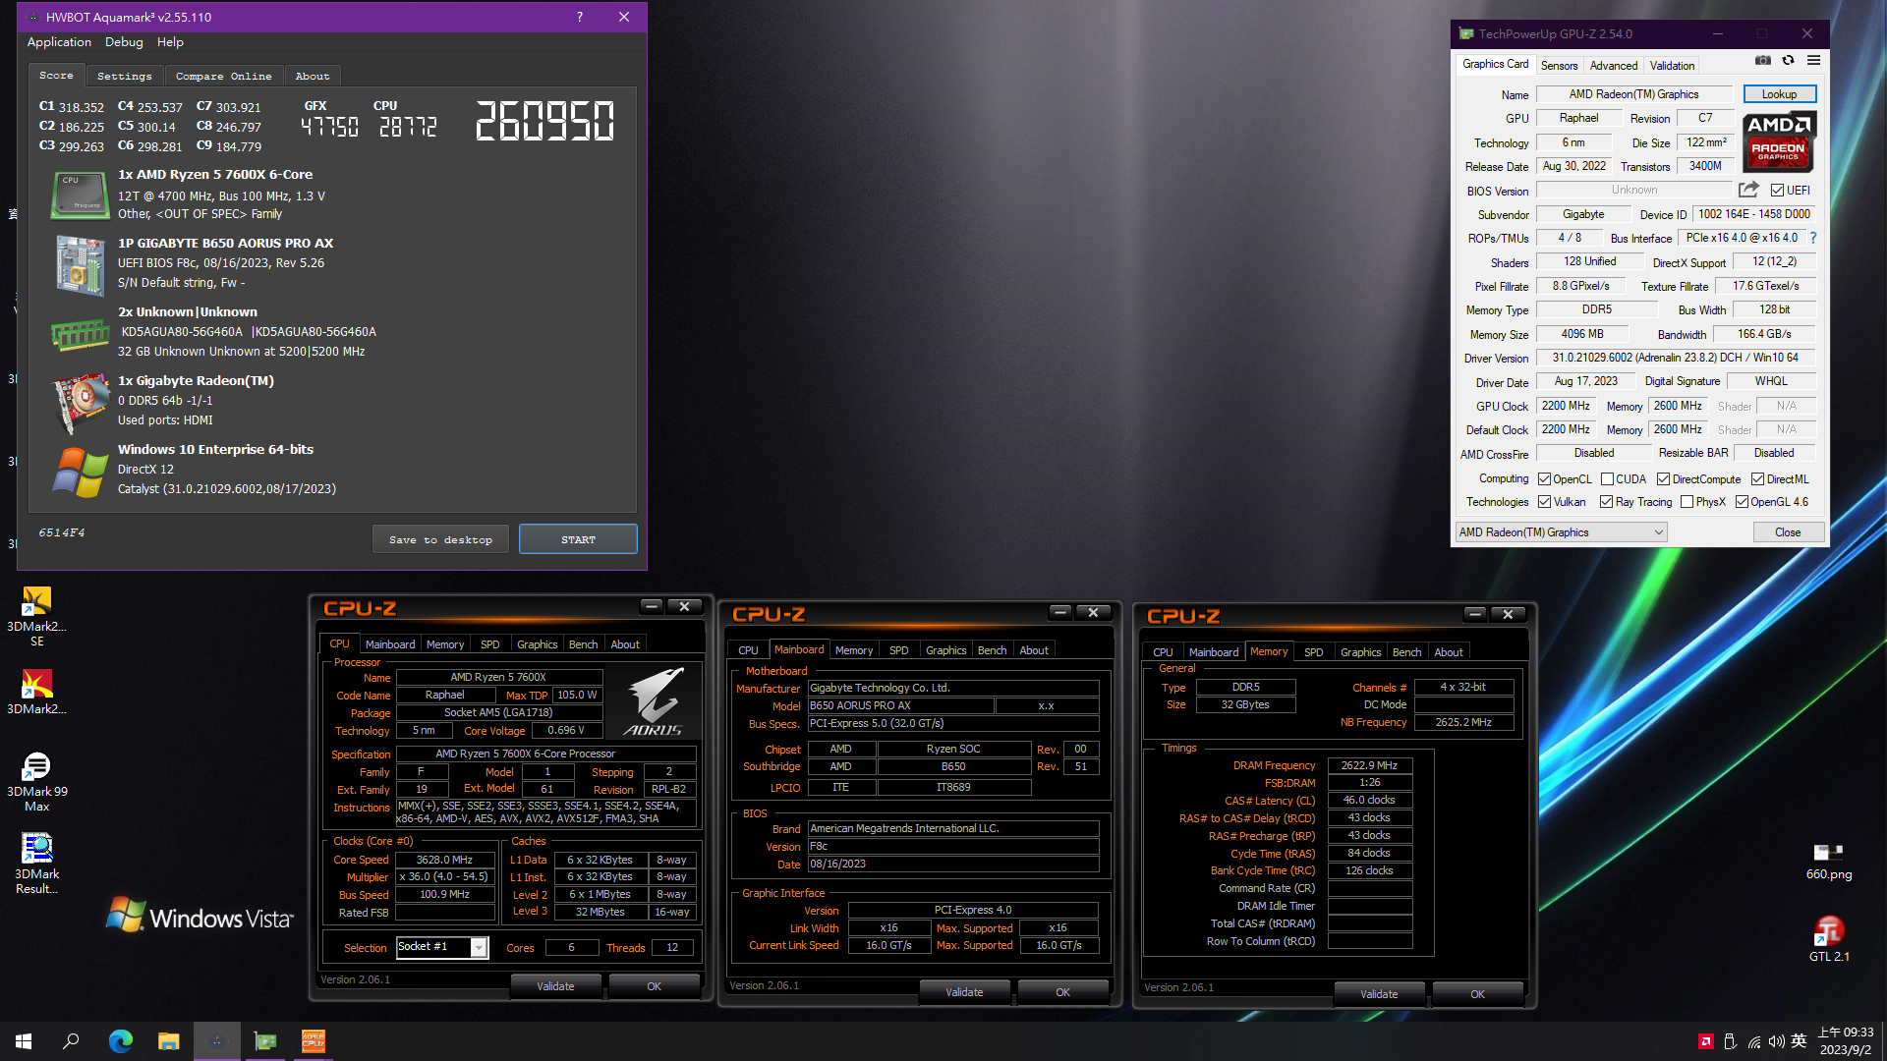
Task: Launch Microsoft Edge from taskbar
Action: [x=120, y=1041]
